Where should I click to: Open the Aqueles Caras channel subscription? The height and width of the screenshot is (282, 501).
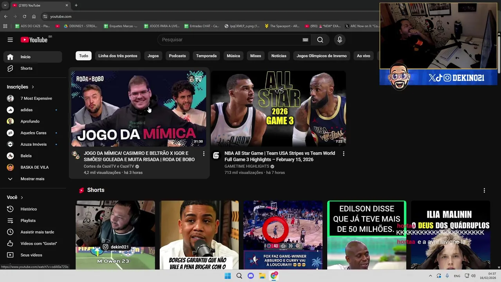click(x=33, y=133)
